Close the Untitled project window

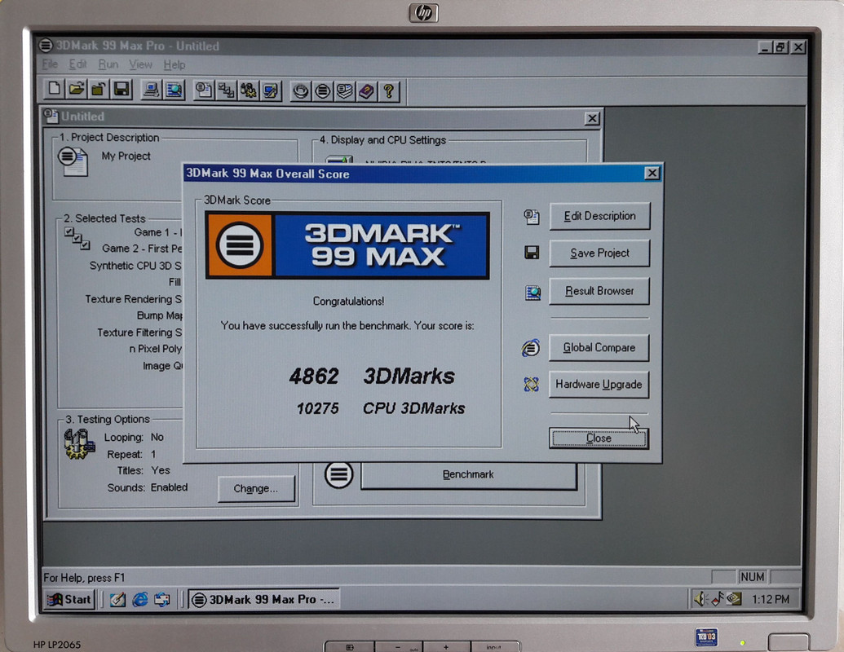tap(591, 118)
